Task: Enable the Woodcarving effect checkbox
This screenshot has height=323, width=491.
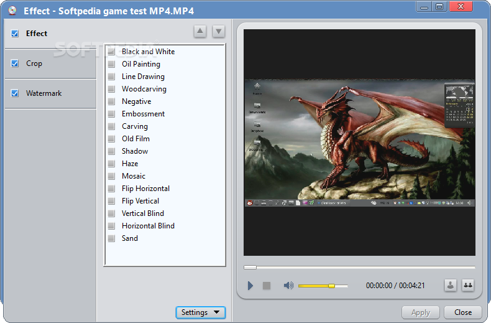Action: coord(111,89)
